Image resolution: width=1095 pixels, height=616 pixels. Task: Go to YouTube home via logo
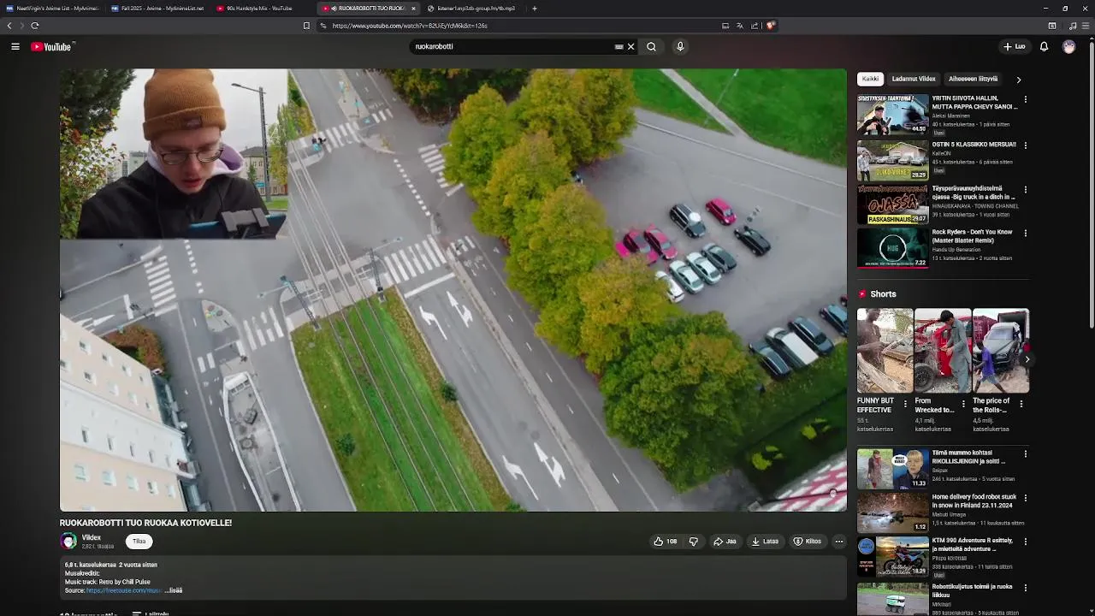point(51,47)
